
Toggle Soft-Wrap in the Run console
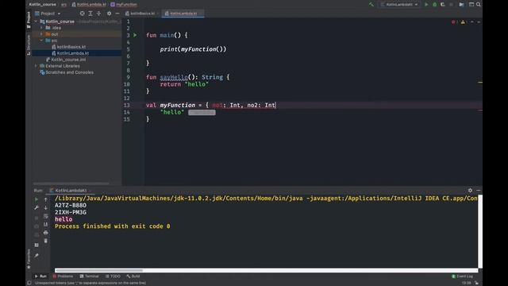pos(46,216)
